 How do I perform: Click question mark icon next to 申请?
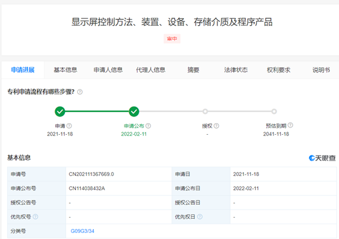pos(69,126)
